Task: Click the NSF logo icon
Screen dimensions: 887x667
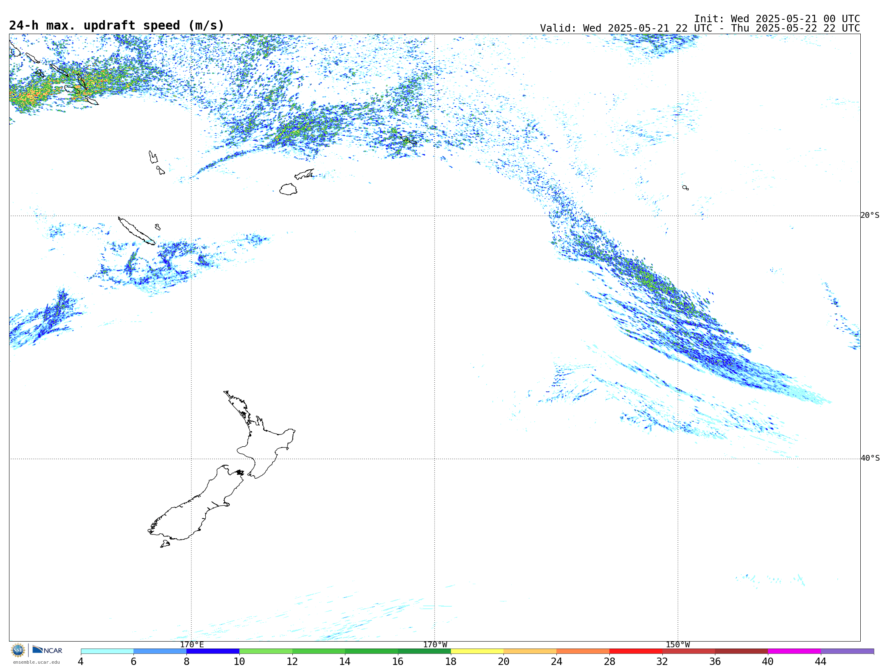Action: [18, 650]
